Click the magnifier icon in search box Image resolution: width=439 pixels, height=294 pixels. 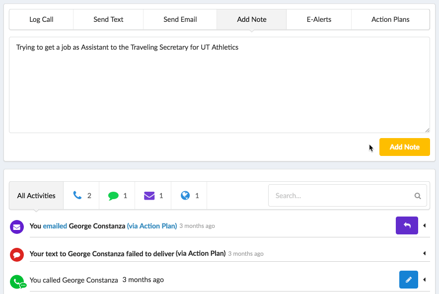[418, 196]
